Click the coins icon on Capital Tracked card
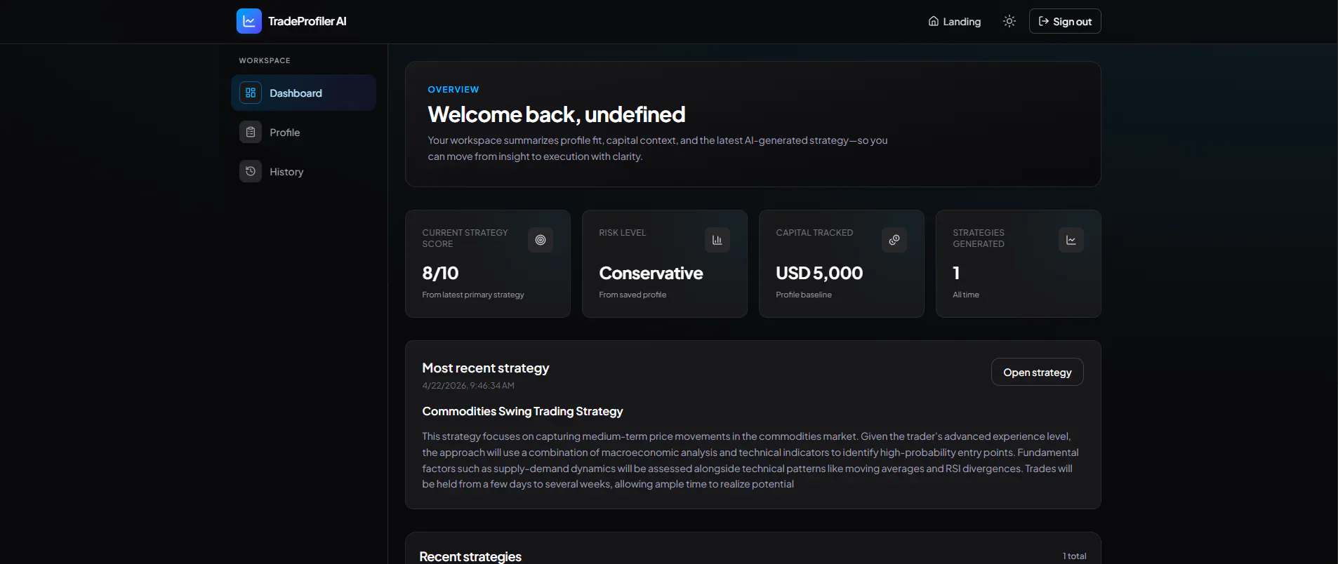 pos(894,240)
